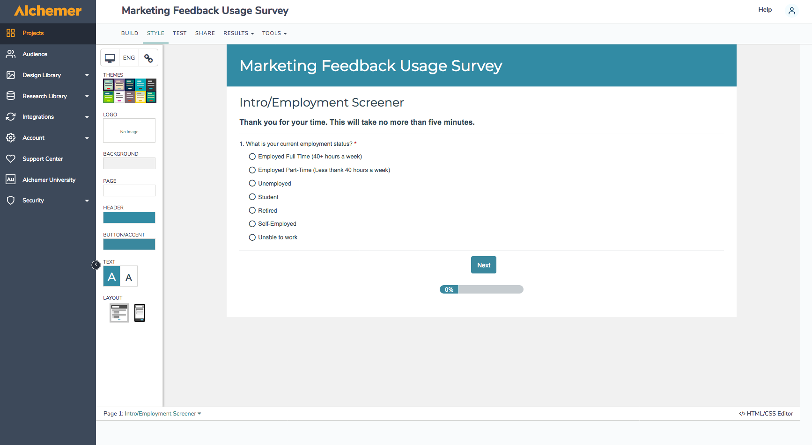Open the advanced style settings gears icon
The width and height of the screenshot is (812, 445).
[x=148, y=58]
